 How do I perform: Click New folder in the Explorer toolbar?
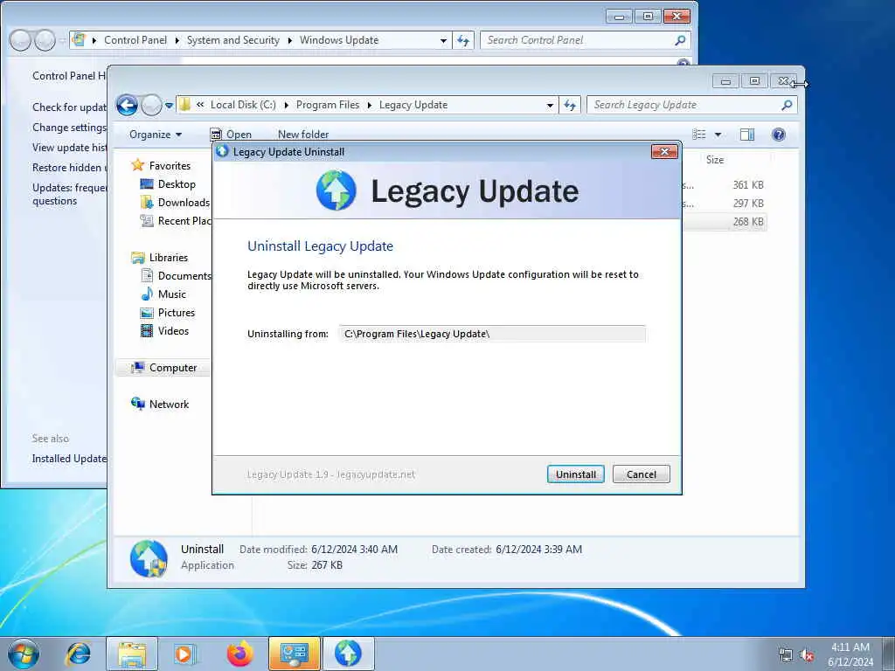(303, 135)
